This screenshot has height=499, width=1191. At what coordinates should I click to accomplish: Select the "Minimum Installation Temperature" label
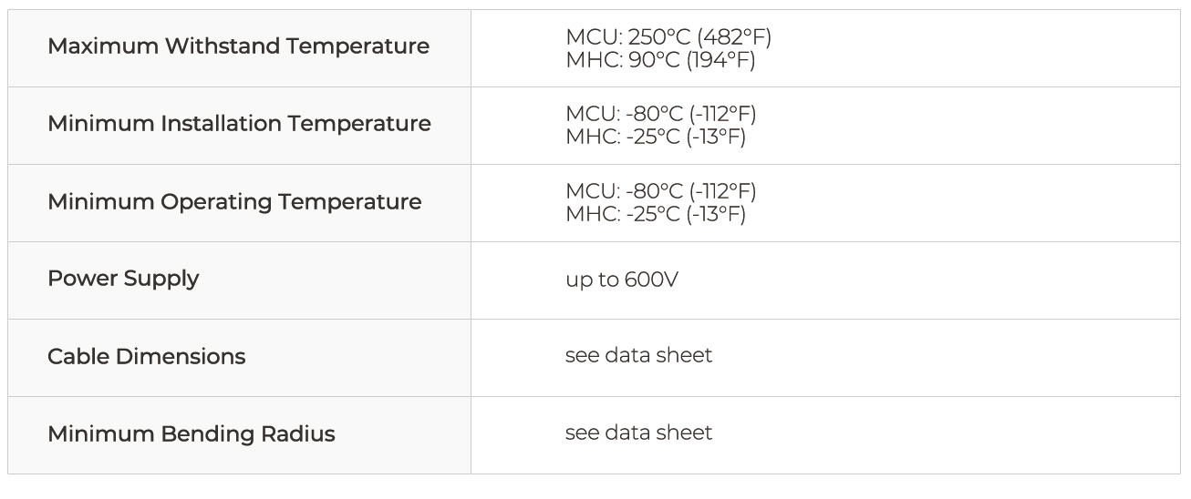pyautogui.click(x=239, y=124)
